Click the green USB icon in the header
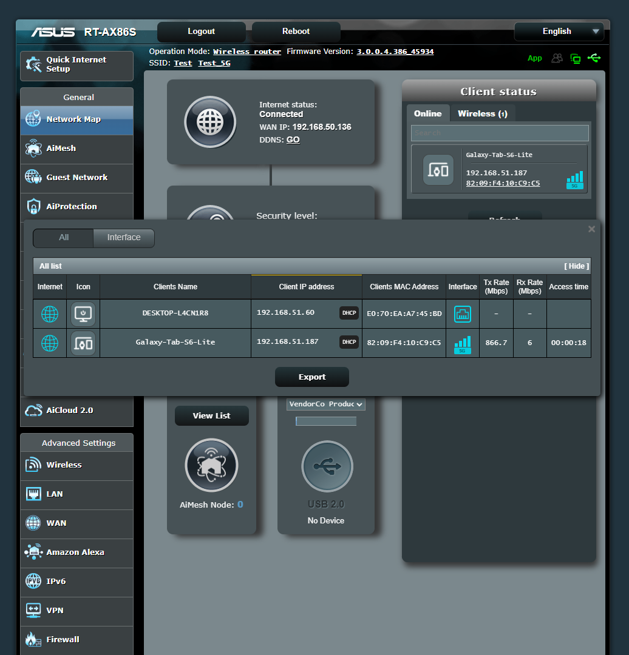629x655 pixels. point(594,58)
